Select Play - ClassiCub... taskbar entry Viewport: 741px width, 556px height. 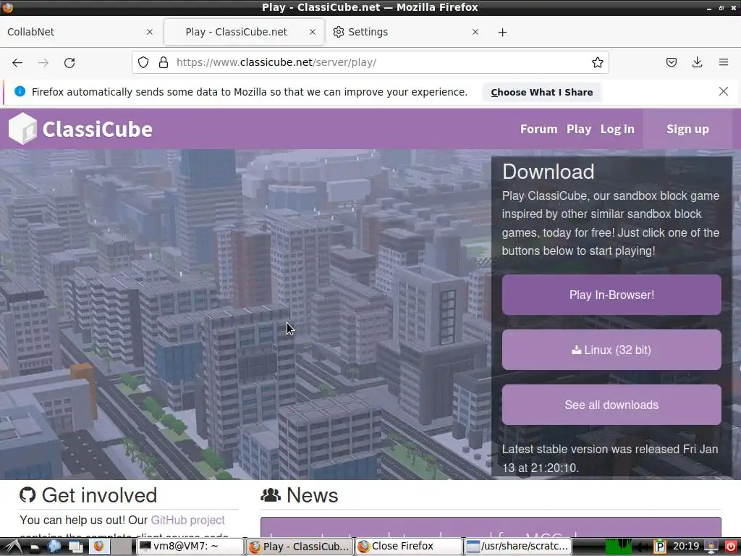tap(299, 547)
